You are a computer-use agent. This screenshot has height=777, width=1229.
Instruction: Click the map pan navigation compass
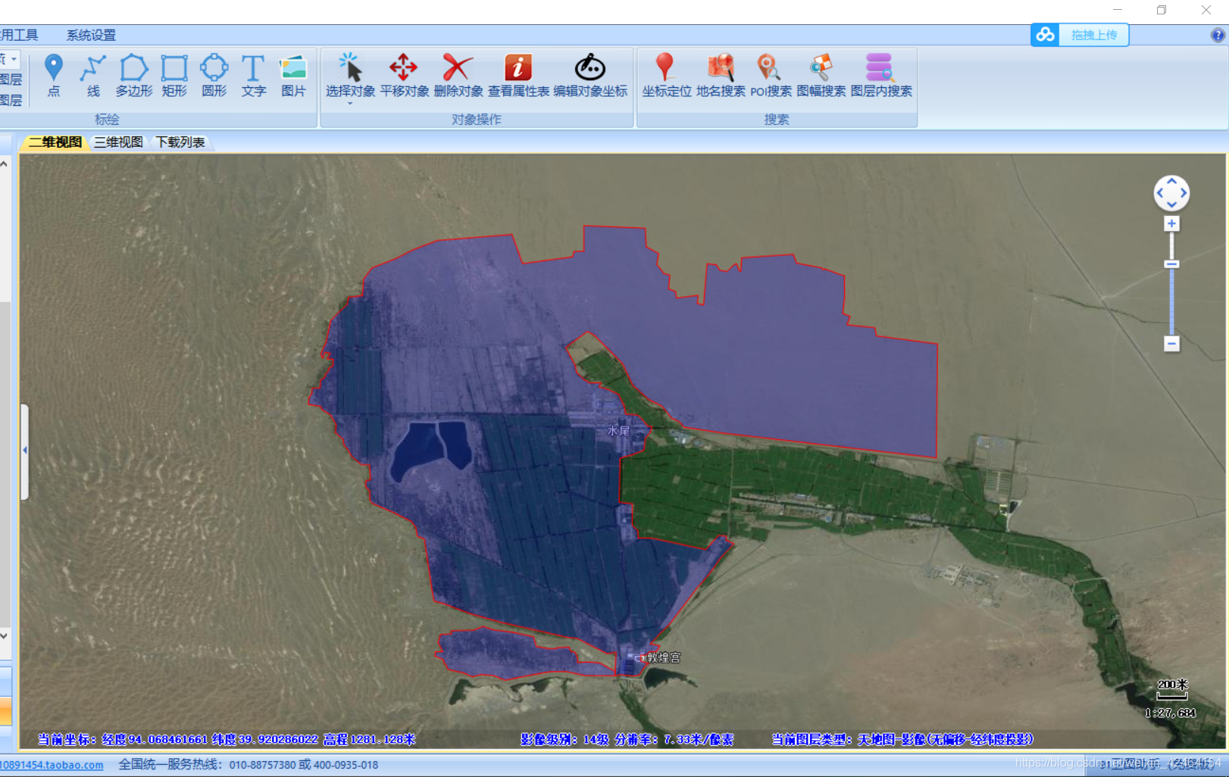1171,193
